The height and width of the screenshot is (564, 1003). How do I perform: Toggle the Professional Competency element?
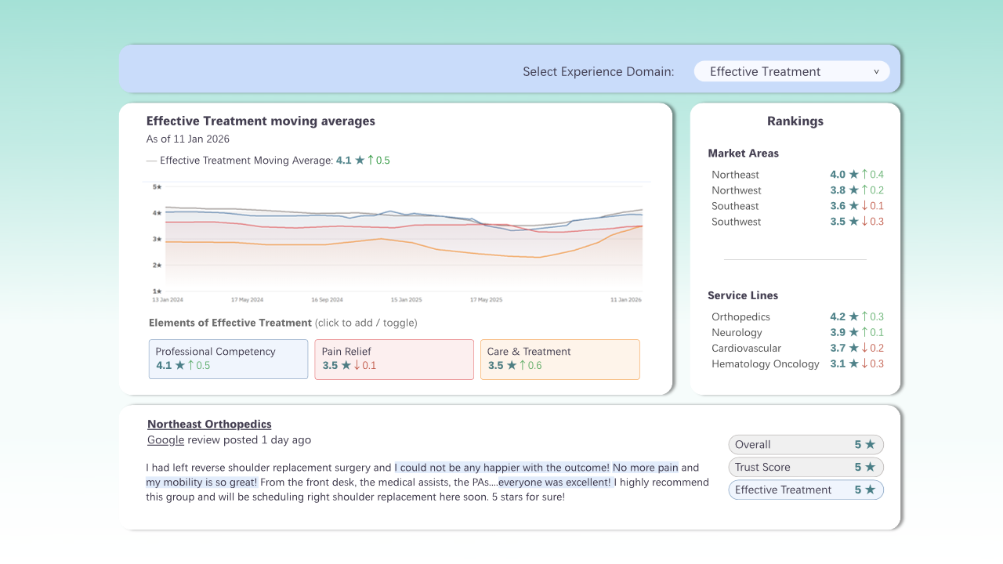tap(228, 359)
